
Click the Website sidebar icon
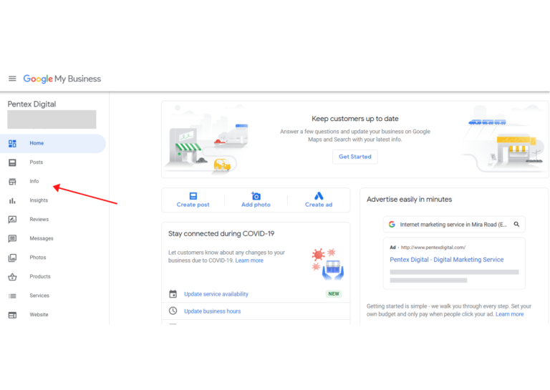tap(12, 315)
